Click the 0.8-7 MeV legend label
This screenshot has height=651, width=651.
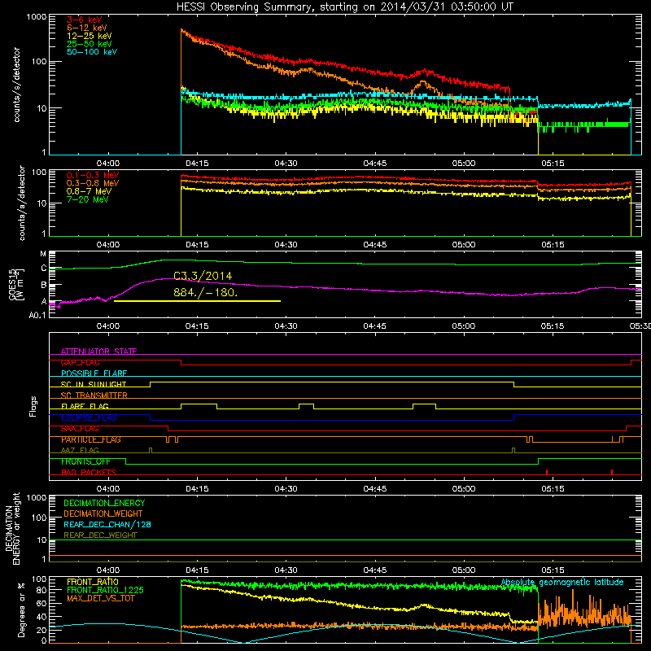click(90, 191)
